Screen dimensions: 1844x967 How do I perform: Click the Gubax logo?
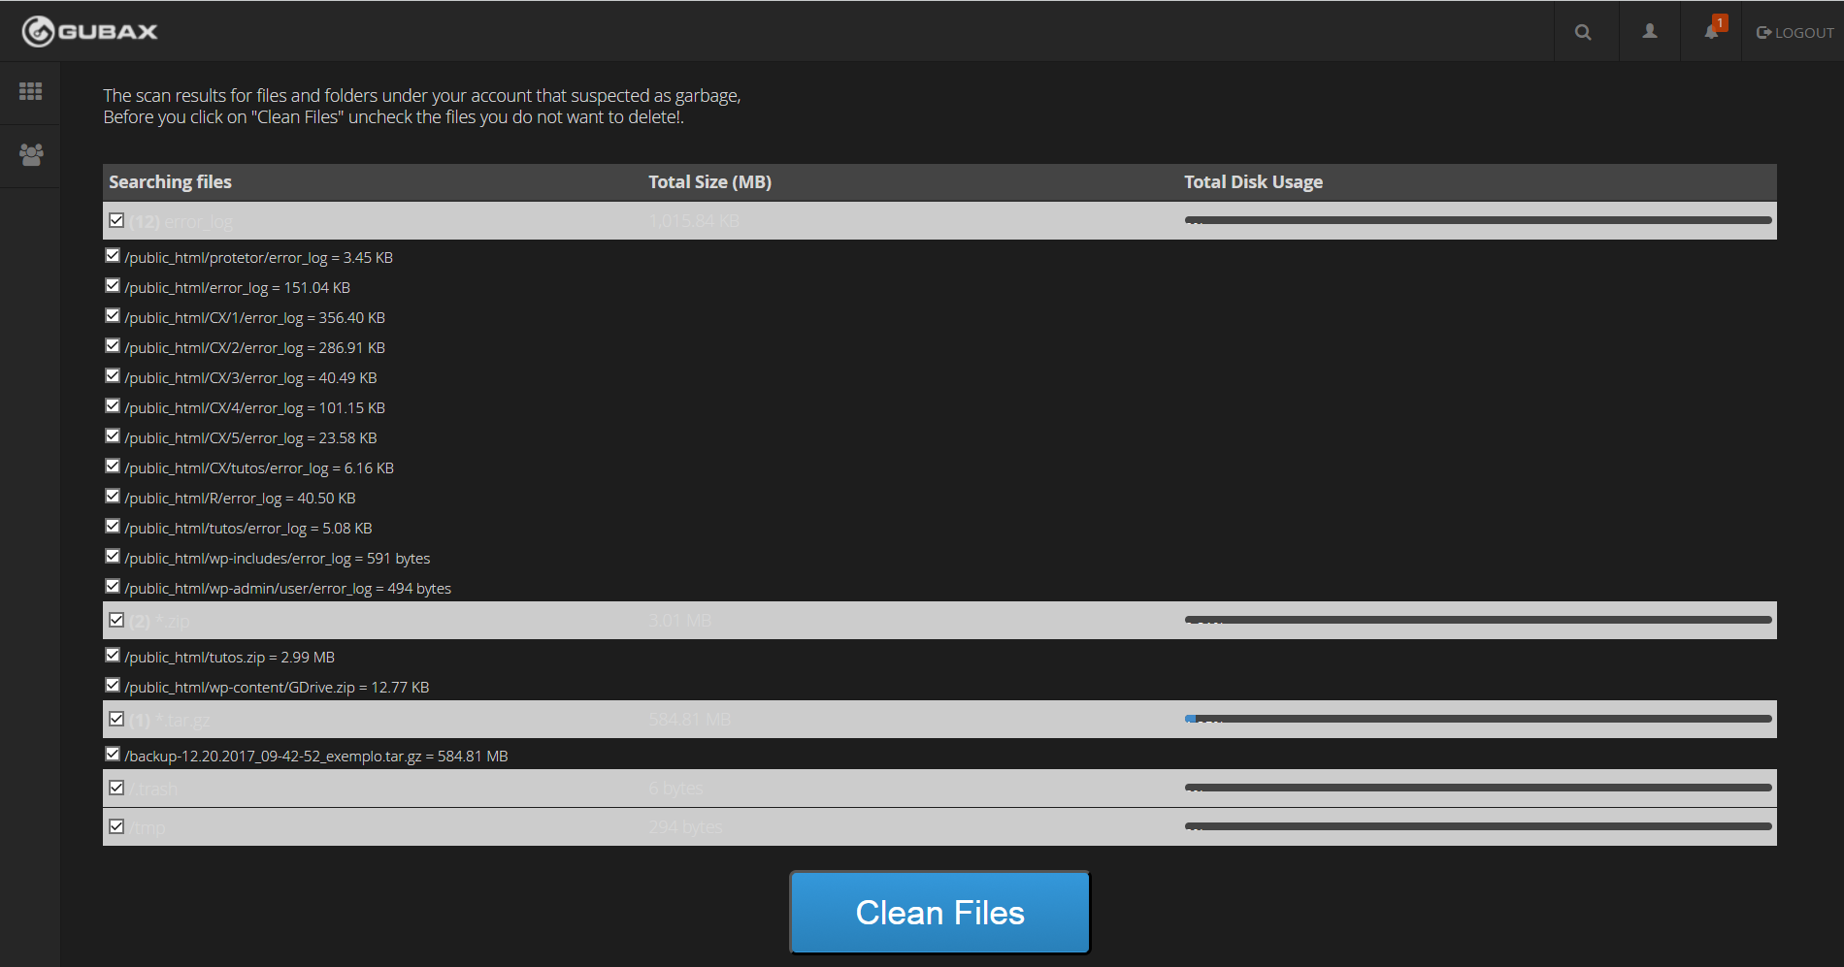point(89,32)
